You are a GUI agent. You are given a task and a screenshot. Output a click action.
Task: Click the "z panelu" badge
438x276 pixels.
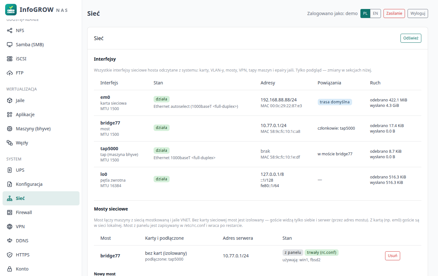pos(293,253)
